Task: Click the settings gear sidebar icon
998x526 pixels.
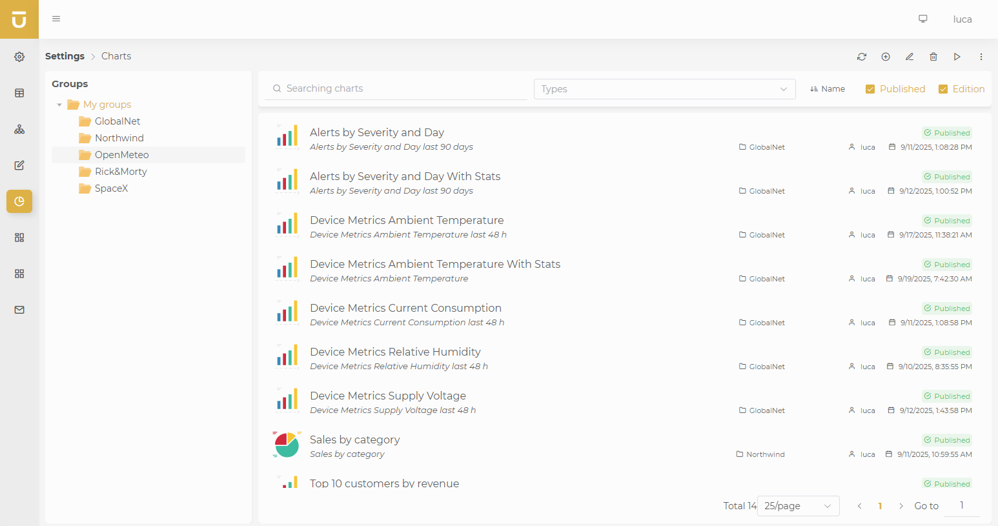Action: (x=19, y=57)
